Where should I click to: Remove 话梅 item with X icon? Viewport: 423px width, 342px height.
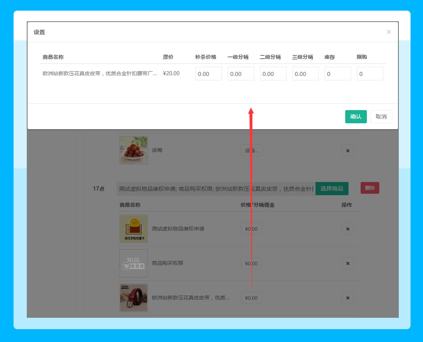(347, 150)
